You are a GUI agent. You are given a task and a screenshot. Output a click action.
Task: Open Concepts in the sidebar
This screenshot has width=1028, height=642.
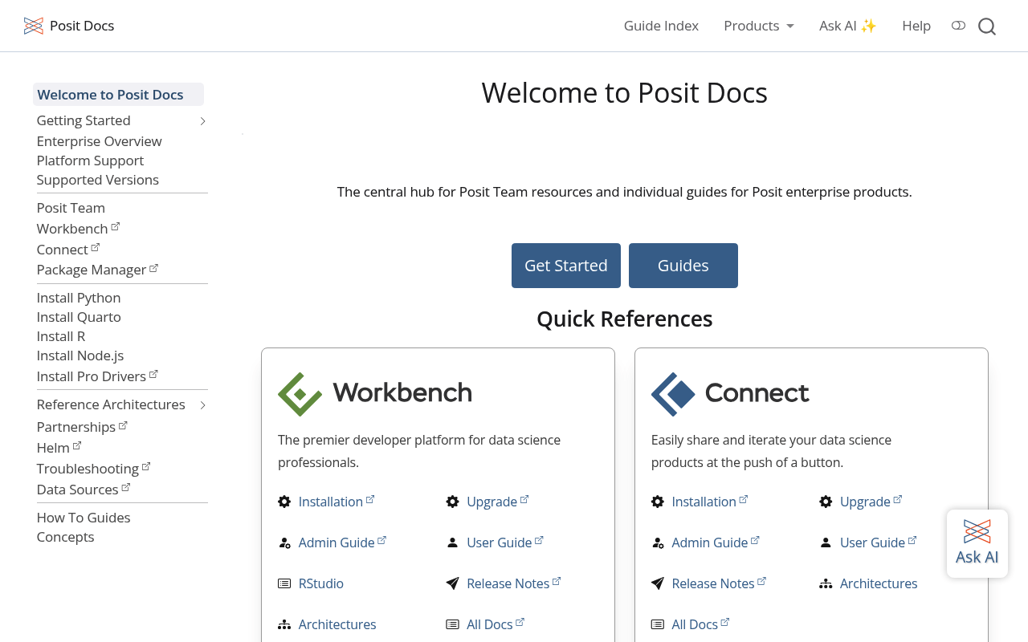[x=66, y=537]
